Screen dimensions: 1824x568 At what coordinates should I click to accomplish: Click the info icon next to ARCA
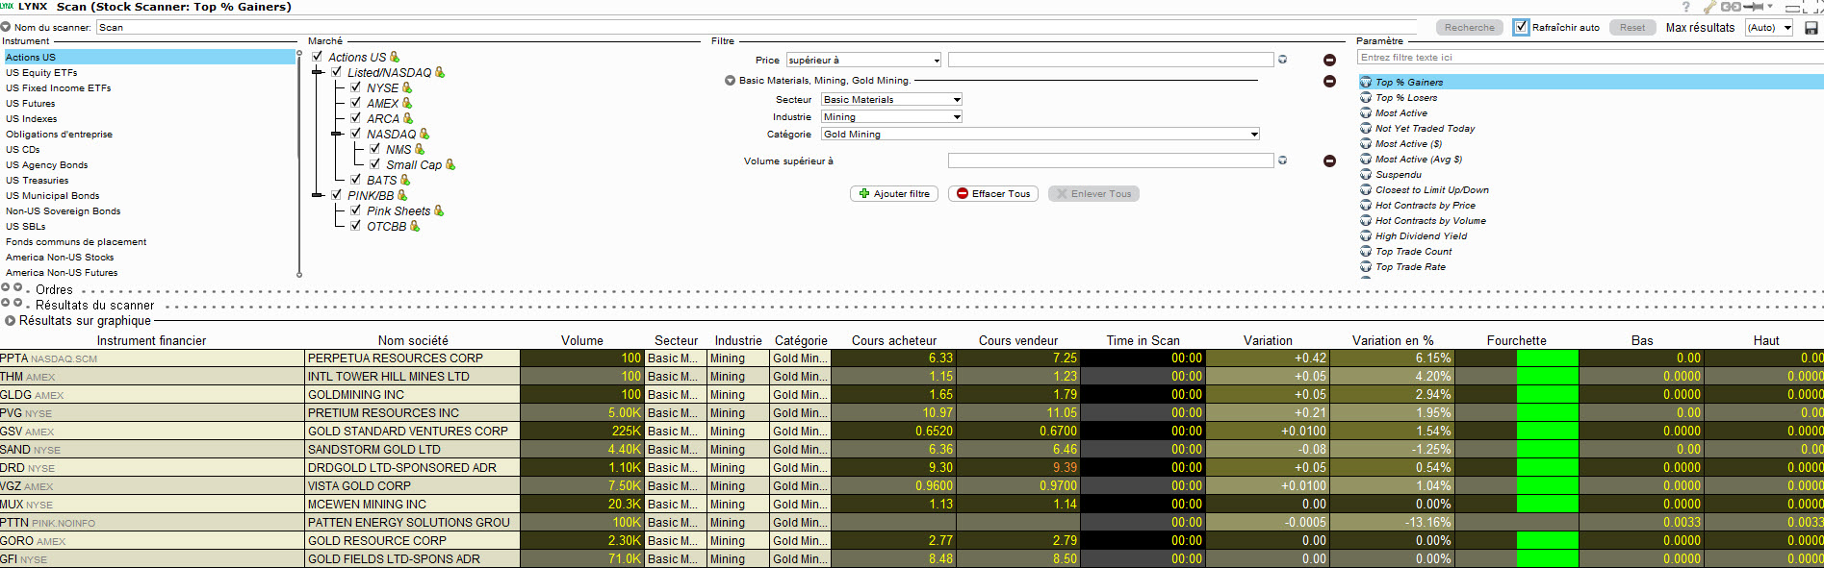point(408,118)
